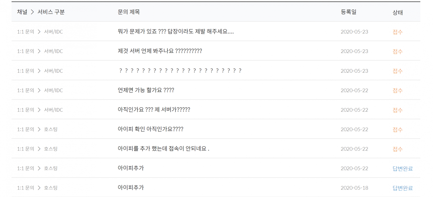Click the 문의 제목 column header
This screenshot has width=433, height=197.
(x=129, y=12)
